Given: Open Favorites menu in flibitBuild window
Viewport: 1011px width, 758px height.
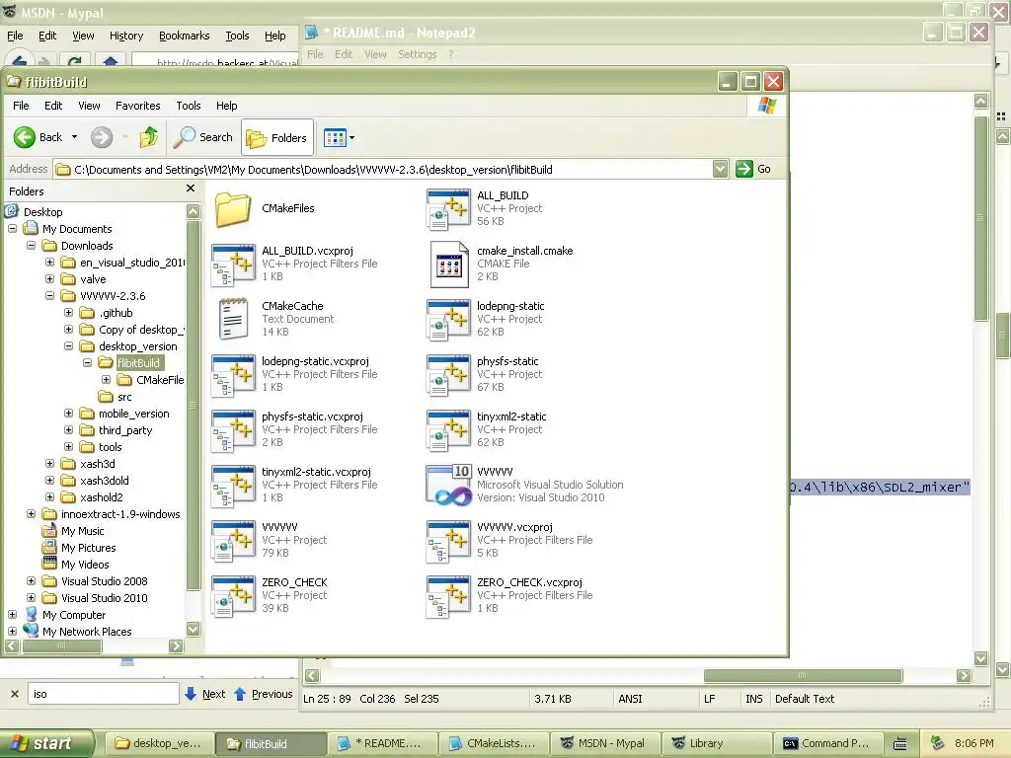Looking at the screenshot, I should pos(137,106).
